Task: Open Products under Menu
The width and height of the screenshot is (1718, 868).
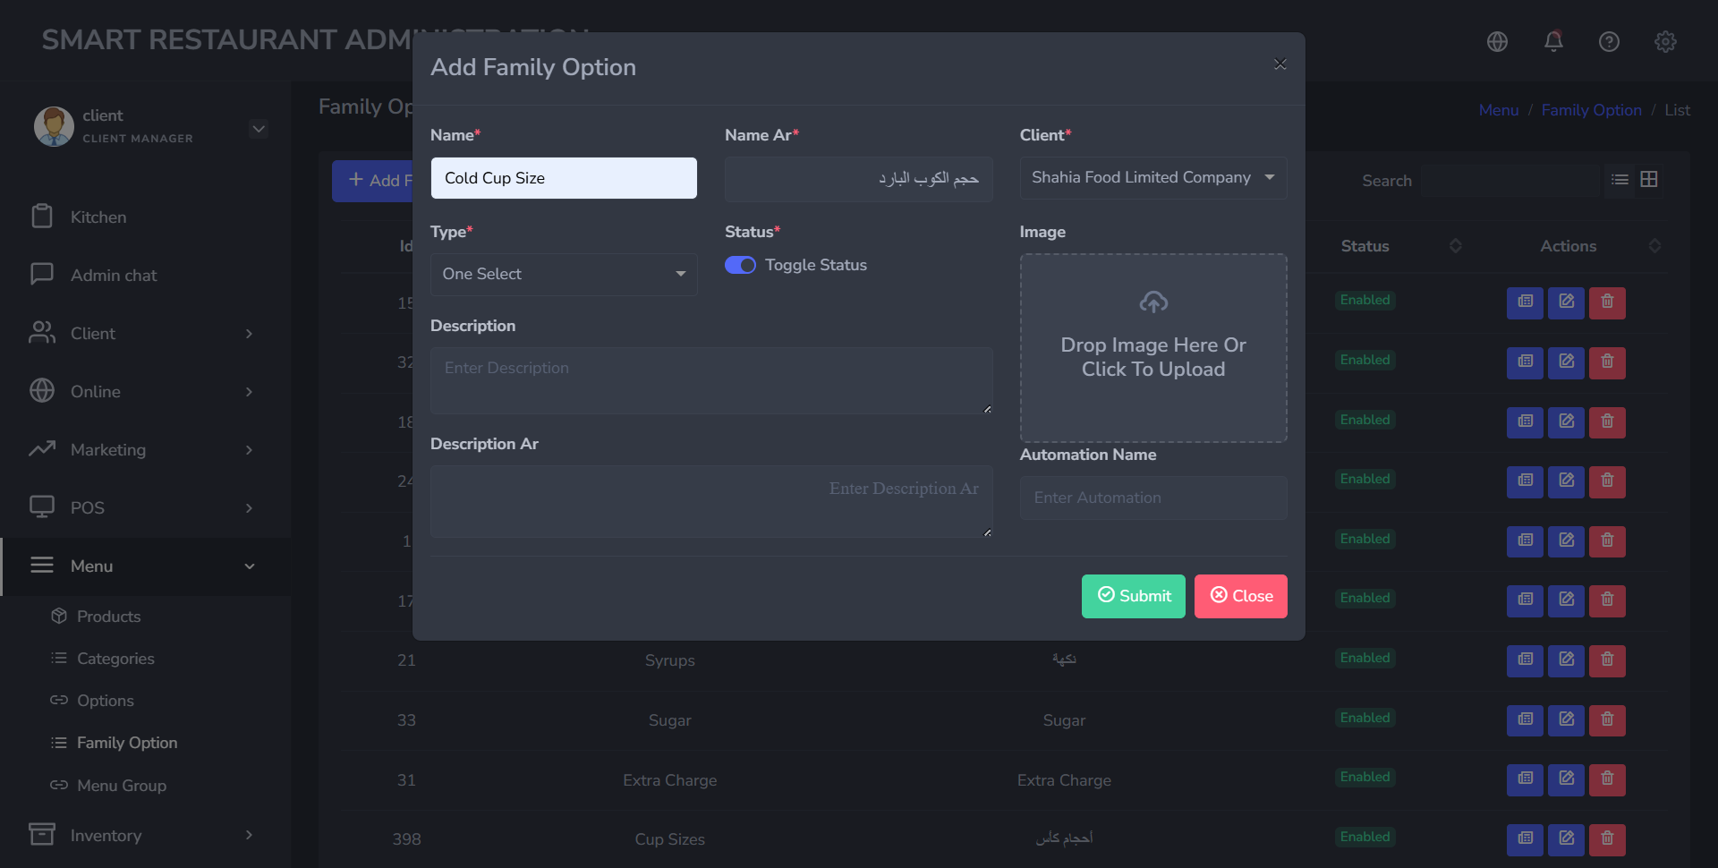Action: point(108,617)
